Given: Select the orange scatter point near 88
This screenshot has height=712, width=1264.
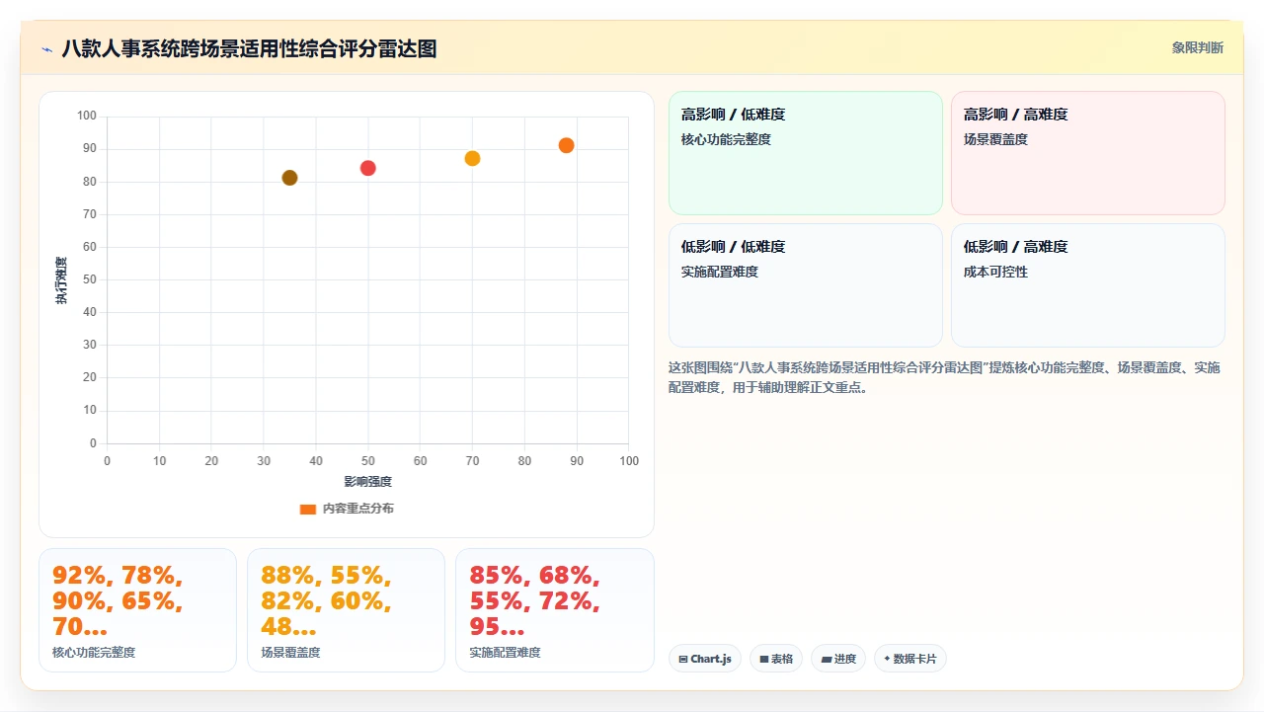Looking at the screenshot, I should pos(566,145).
